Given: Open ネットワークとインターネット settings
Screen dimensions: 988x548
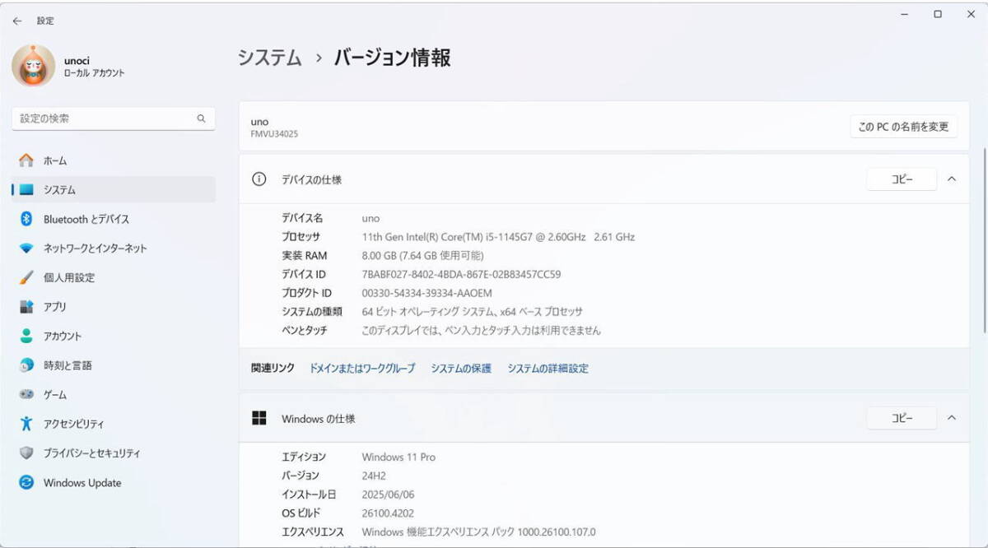Looking at the screenshot, I should pos(114,248).
